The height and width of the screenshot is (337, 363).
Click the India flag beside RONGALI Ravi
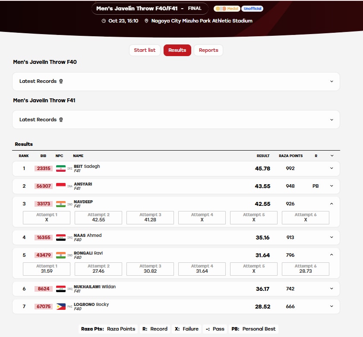point(61,255)
